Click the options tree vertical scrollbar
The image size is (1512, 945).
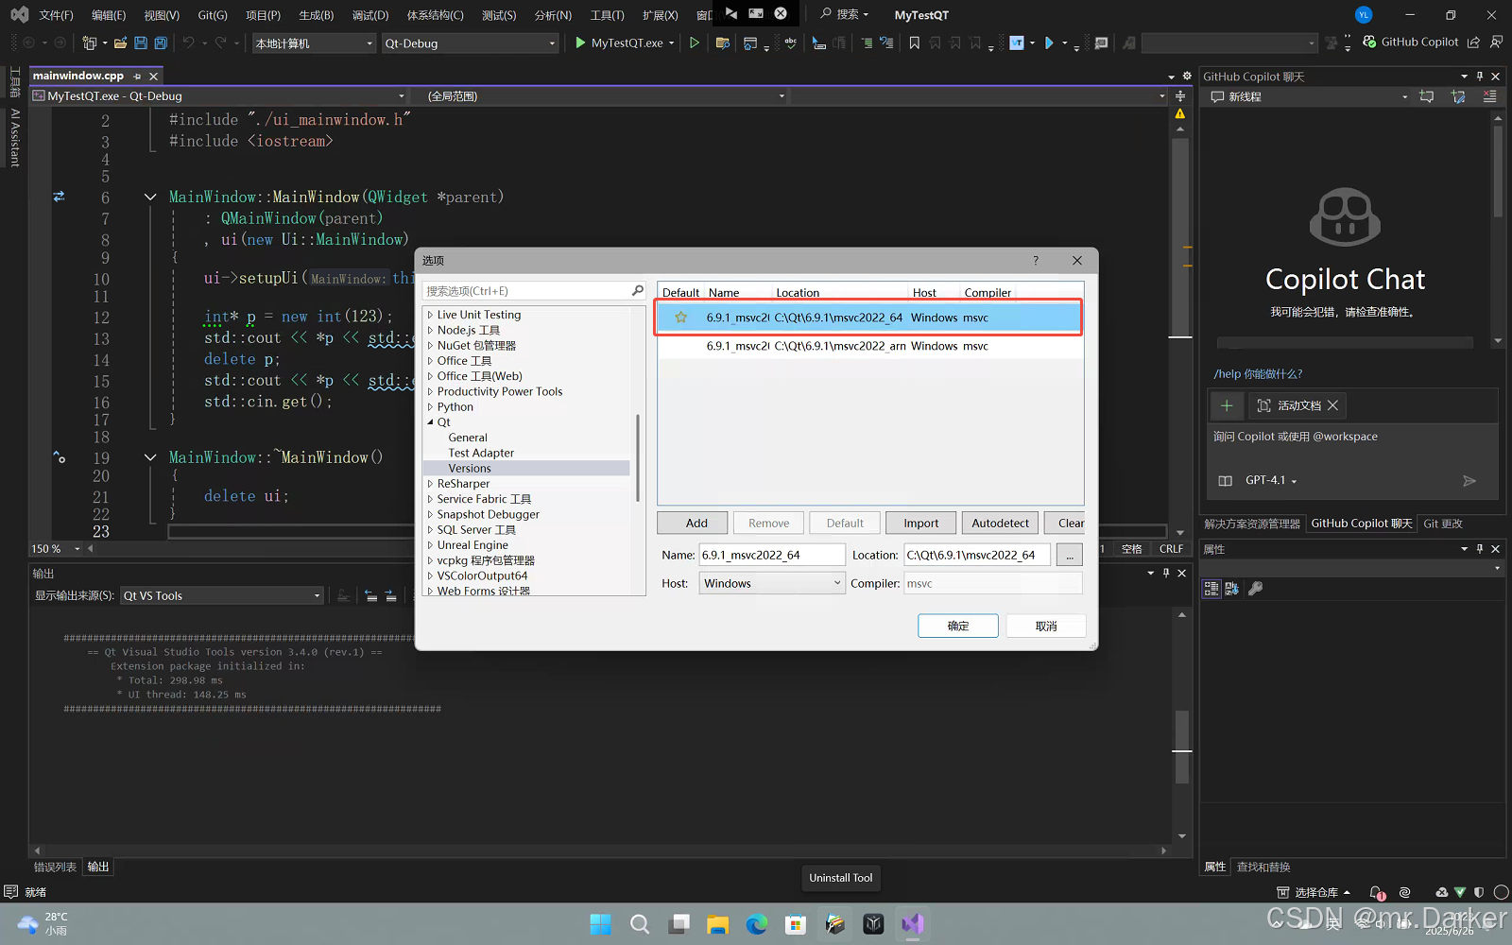(x=639, y=458)
